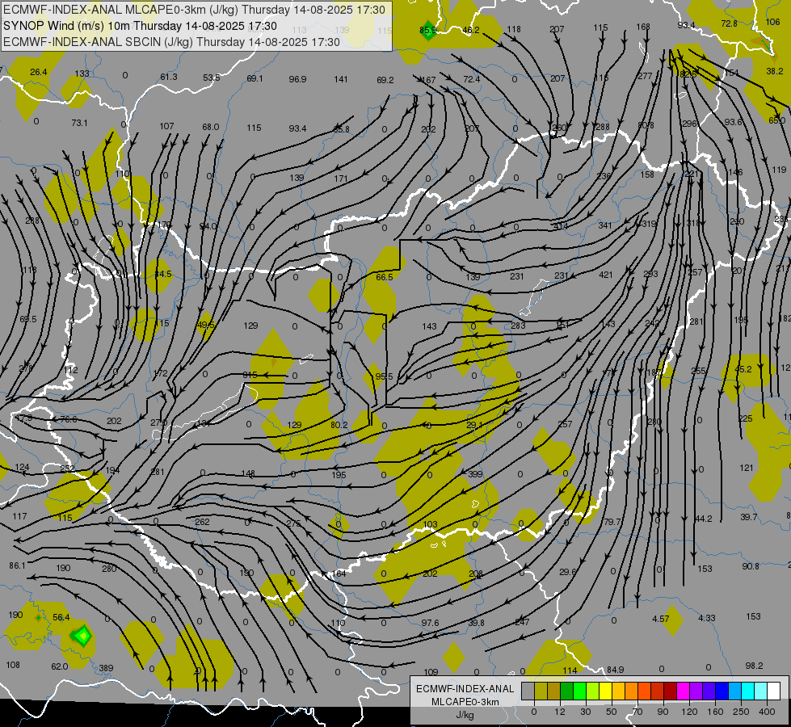The image size is (791, 727).
Task: Select the SYNOP Wind 10m header line
Action: tap(140, 26)
